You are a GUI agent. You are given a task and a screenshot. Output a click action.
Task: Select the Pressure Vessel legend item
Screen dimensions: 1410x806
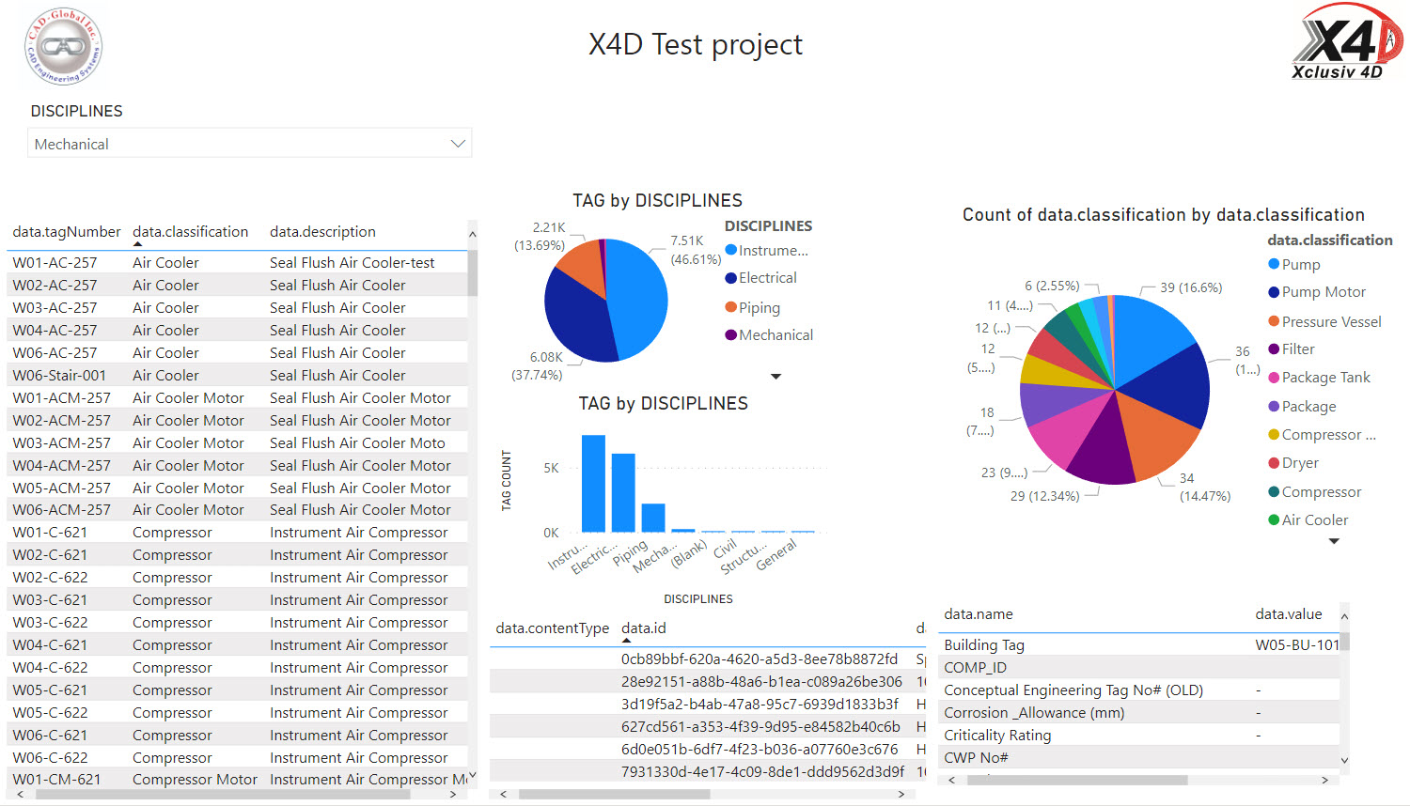1324,321
